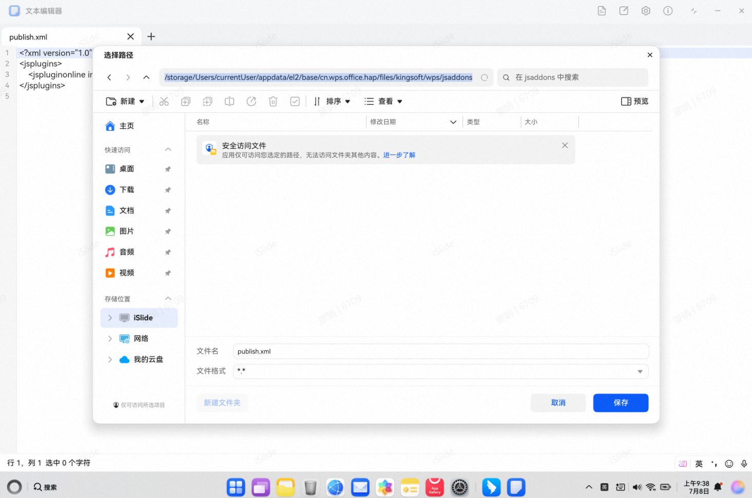Open text editor settings gear icon
Image resolution: width=752 pixels, height=498 pixels.
pos(646,11)
